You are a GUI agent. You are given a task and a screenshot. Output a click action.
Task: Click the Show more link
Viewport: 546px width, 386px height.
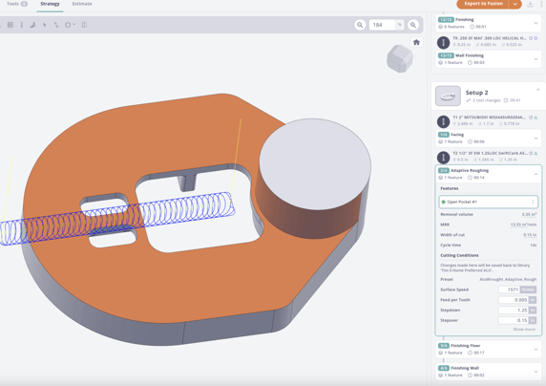click(x=524, y=330)
